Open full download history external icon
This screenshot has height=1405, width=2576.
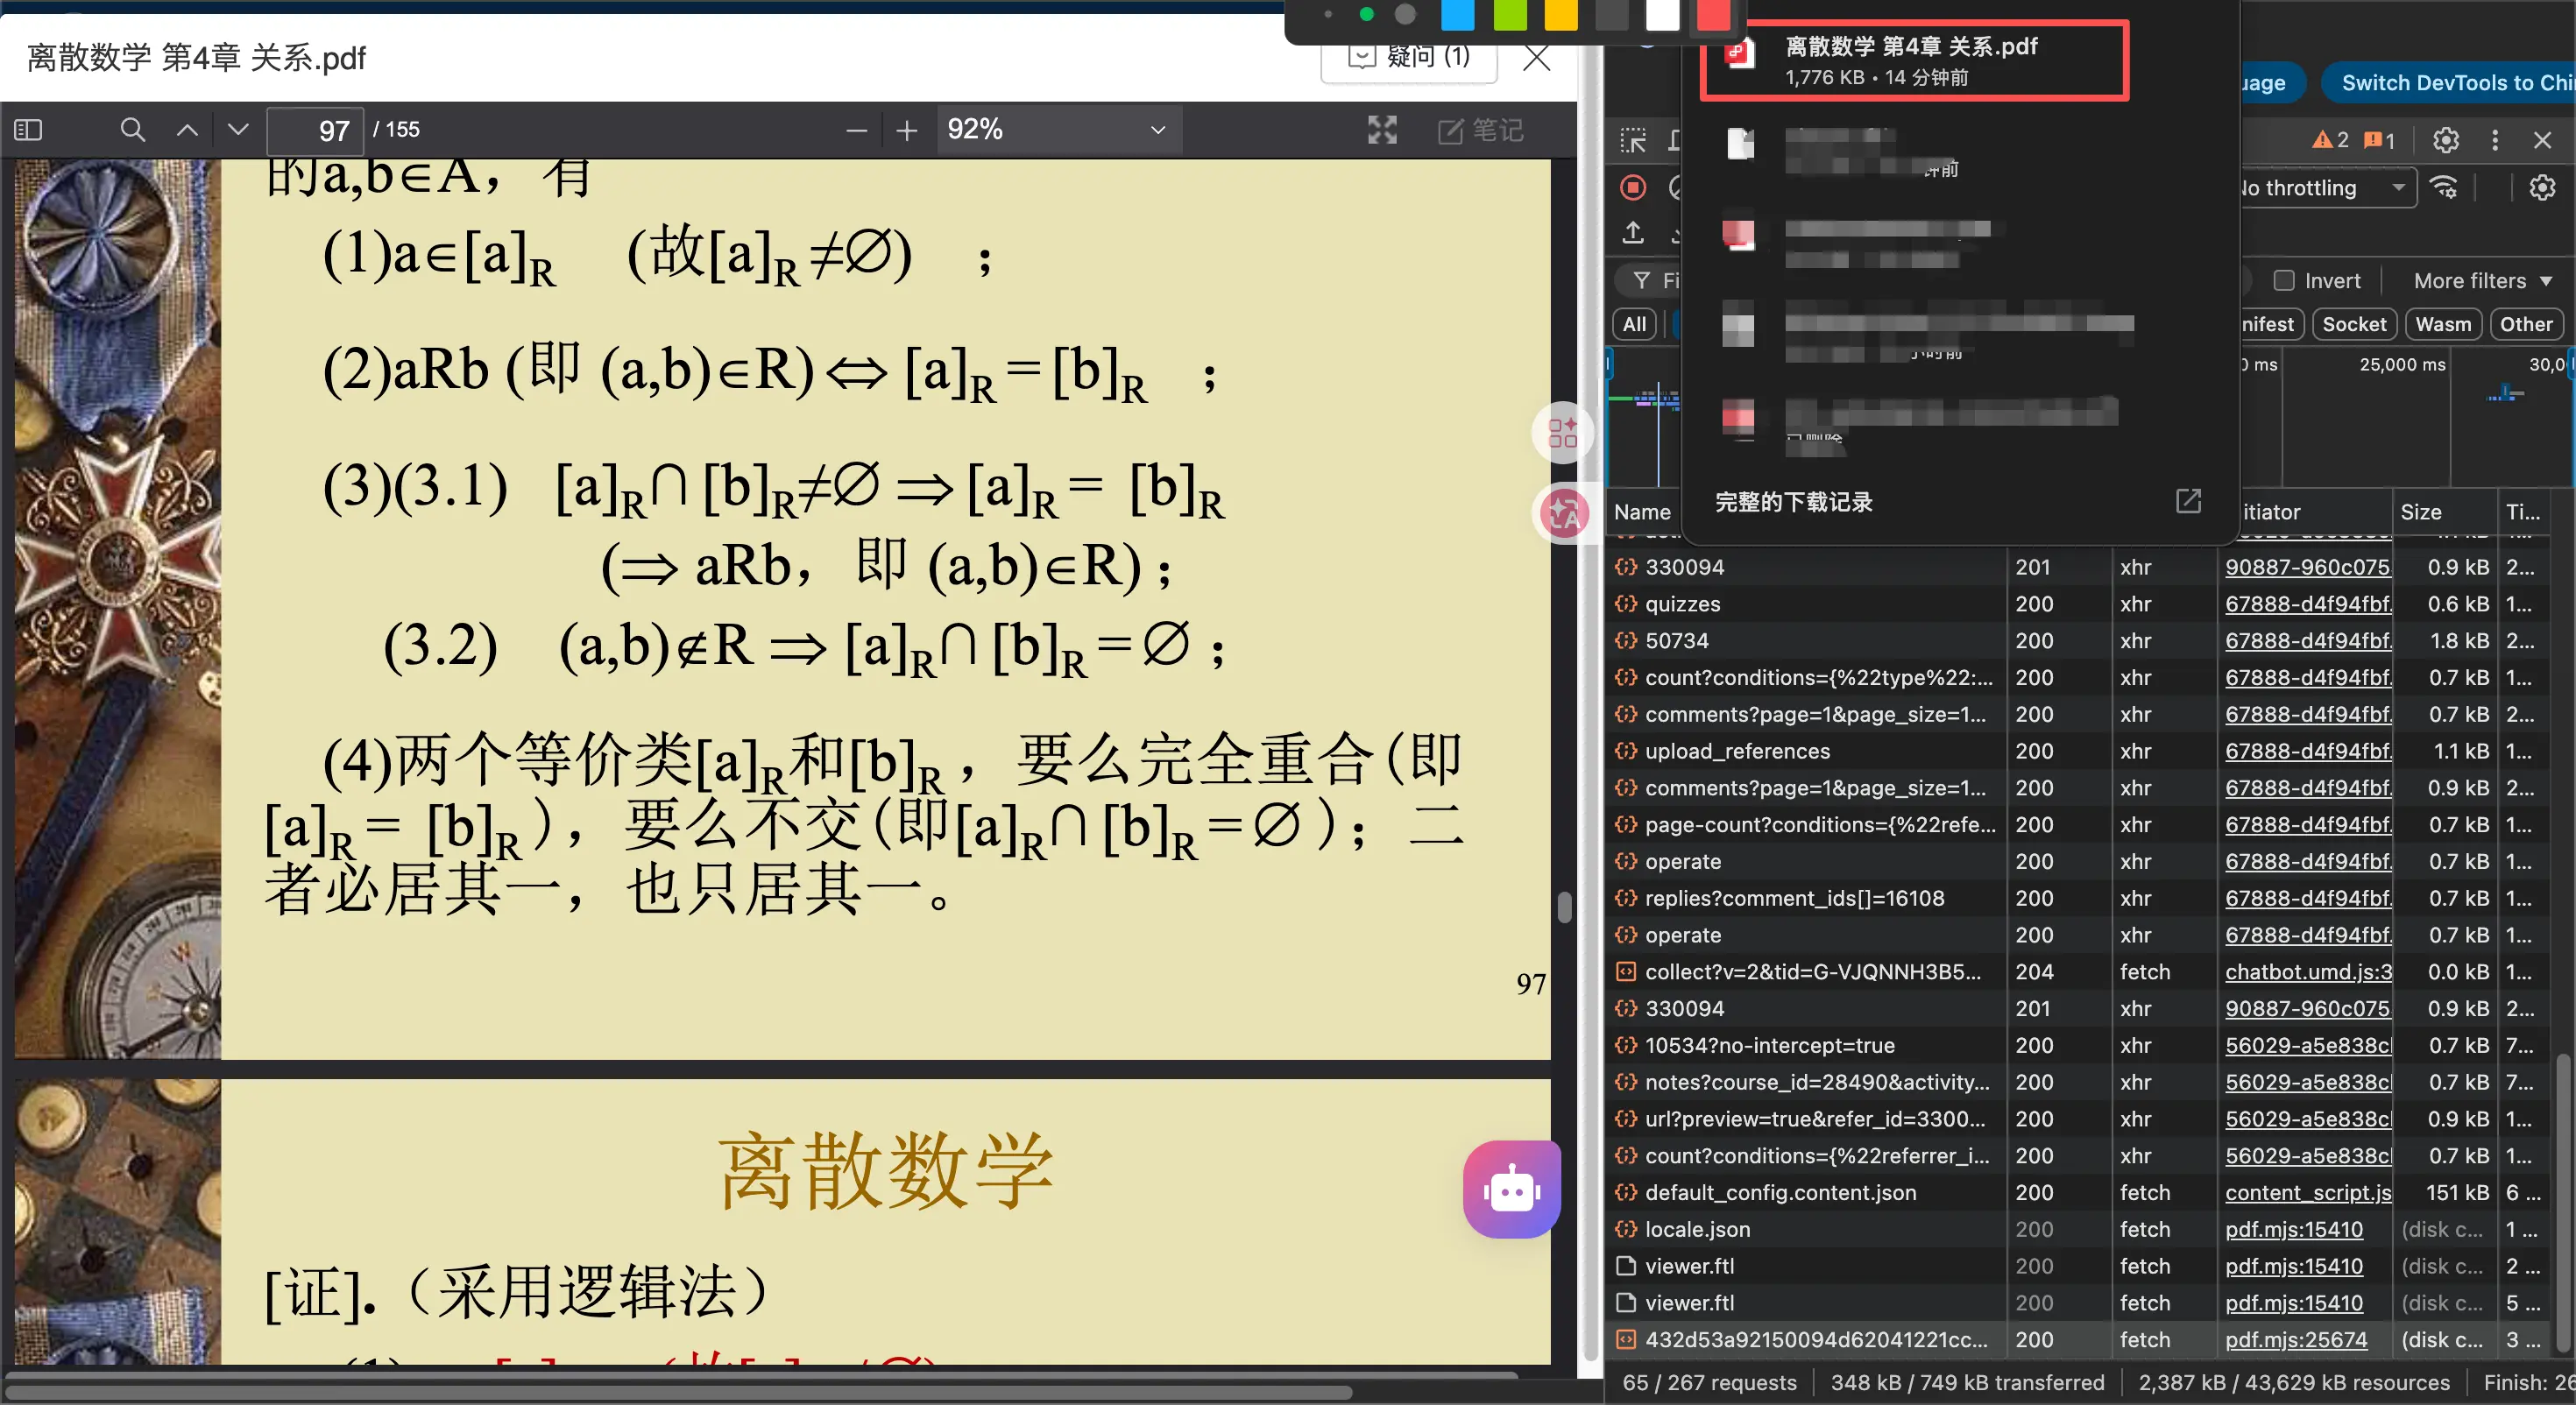(2188, 501)
